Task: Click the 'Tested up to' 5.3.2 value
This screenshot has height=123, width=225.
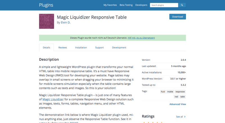Action: (183, 85)
